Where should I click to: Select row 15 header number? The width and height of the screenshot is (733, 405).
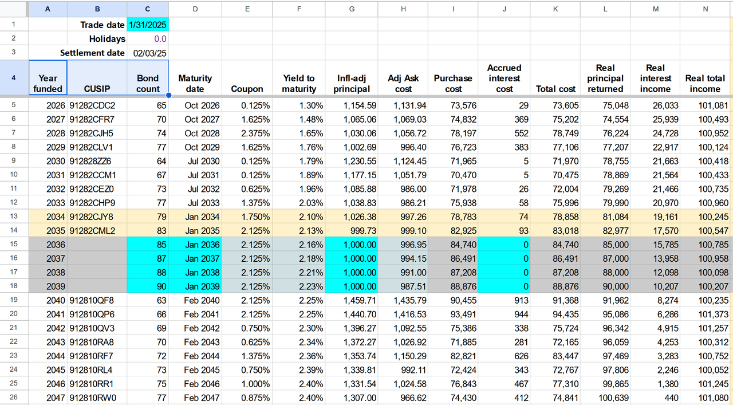pyautogui.click(x=14, y=244)
